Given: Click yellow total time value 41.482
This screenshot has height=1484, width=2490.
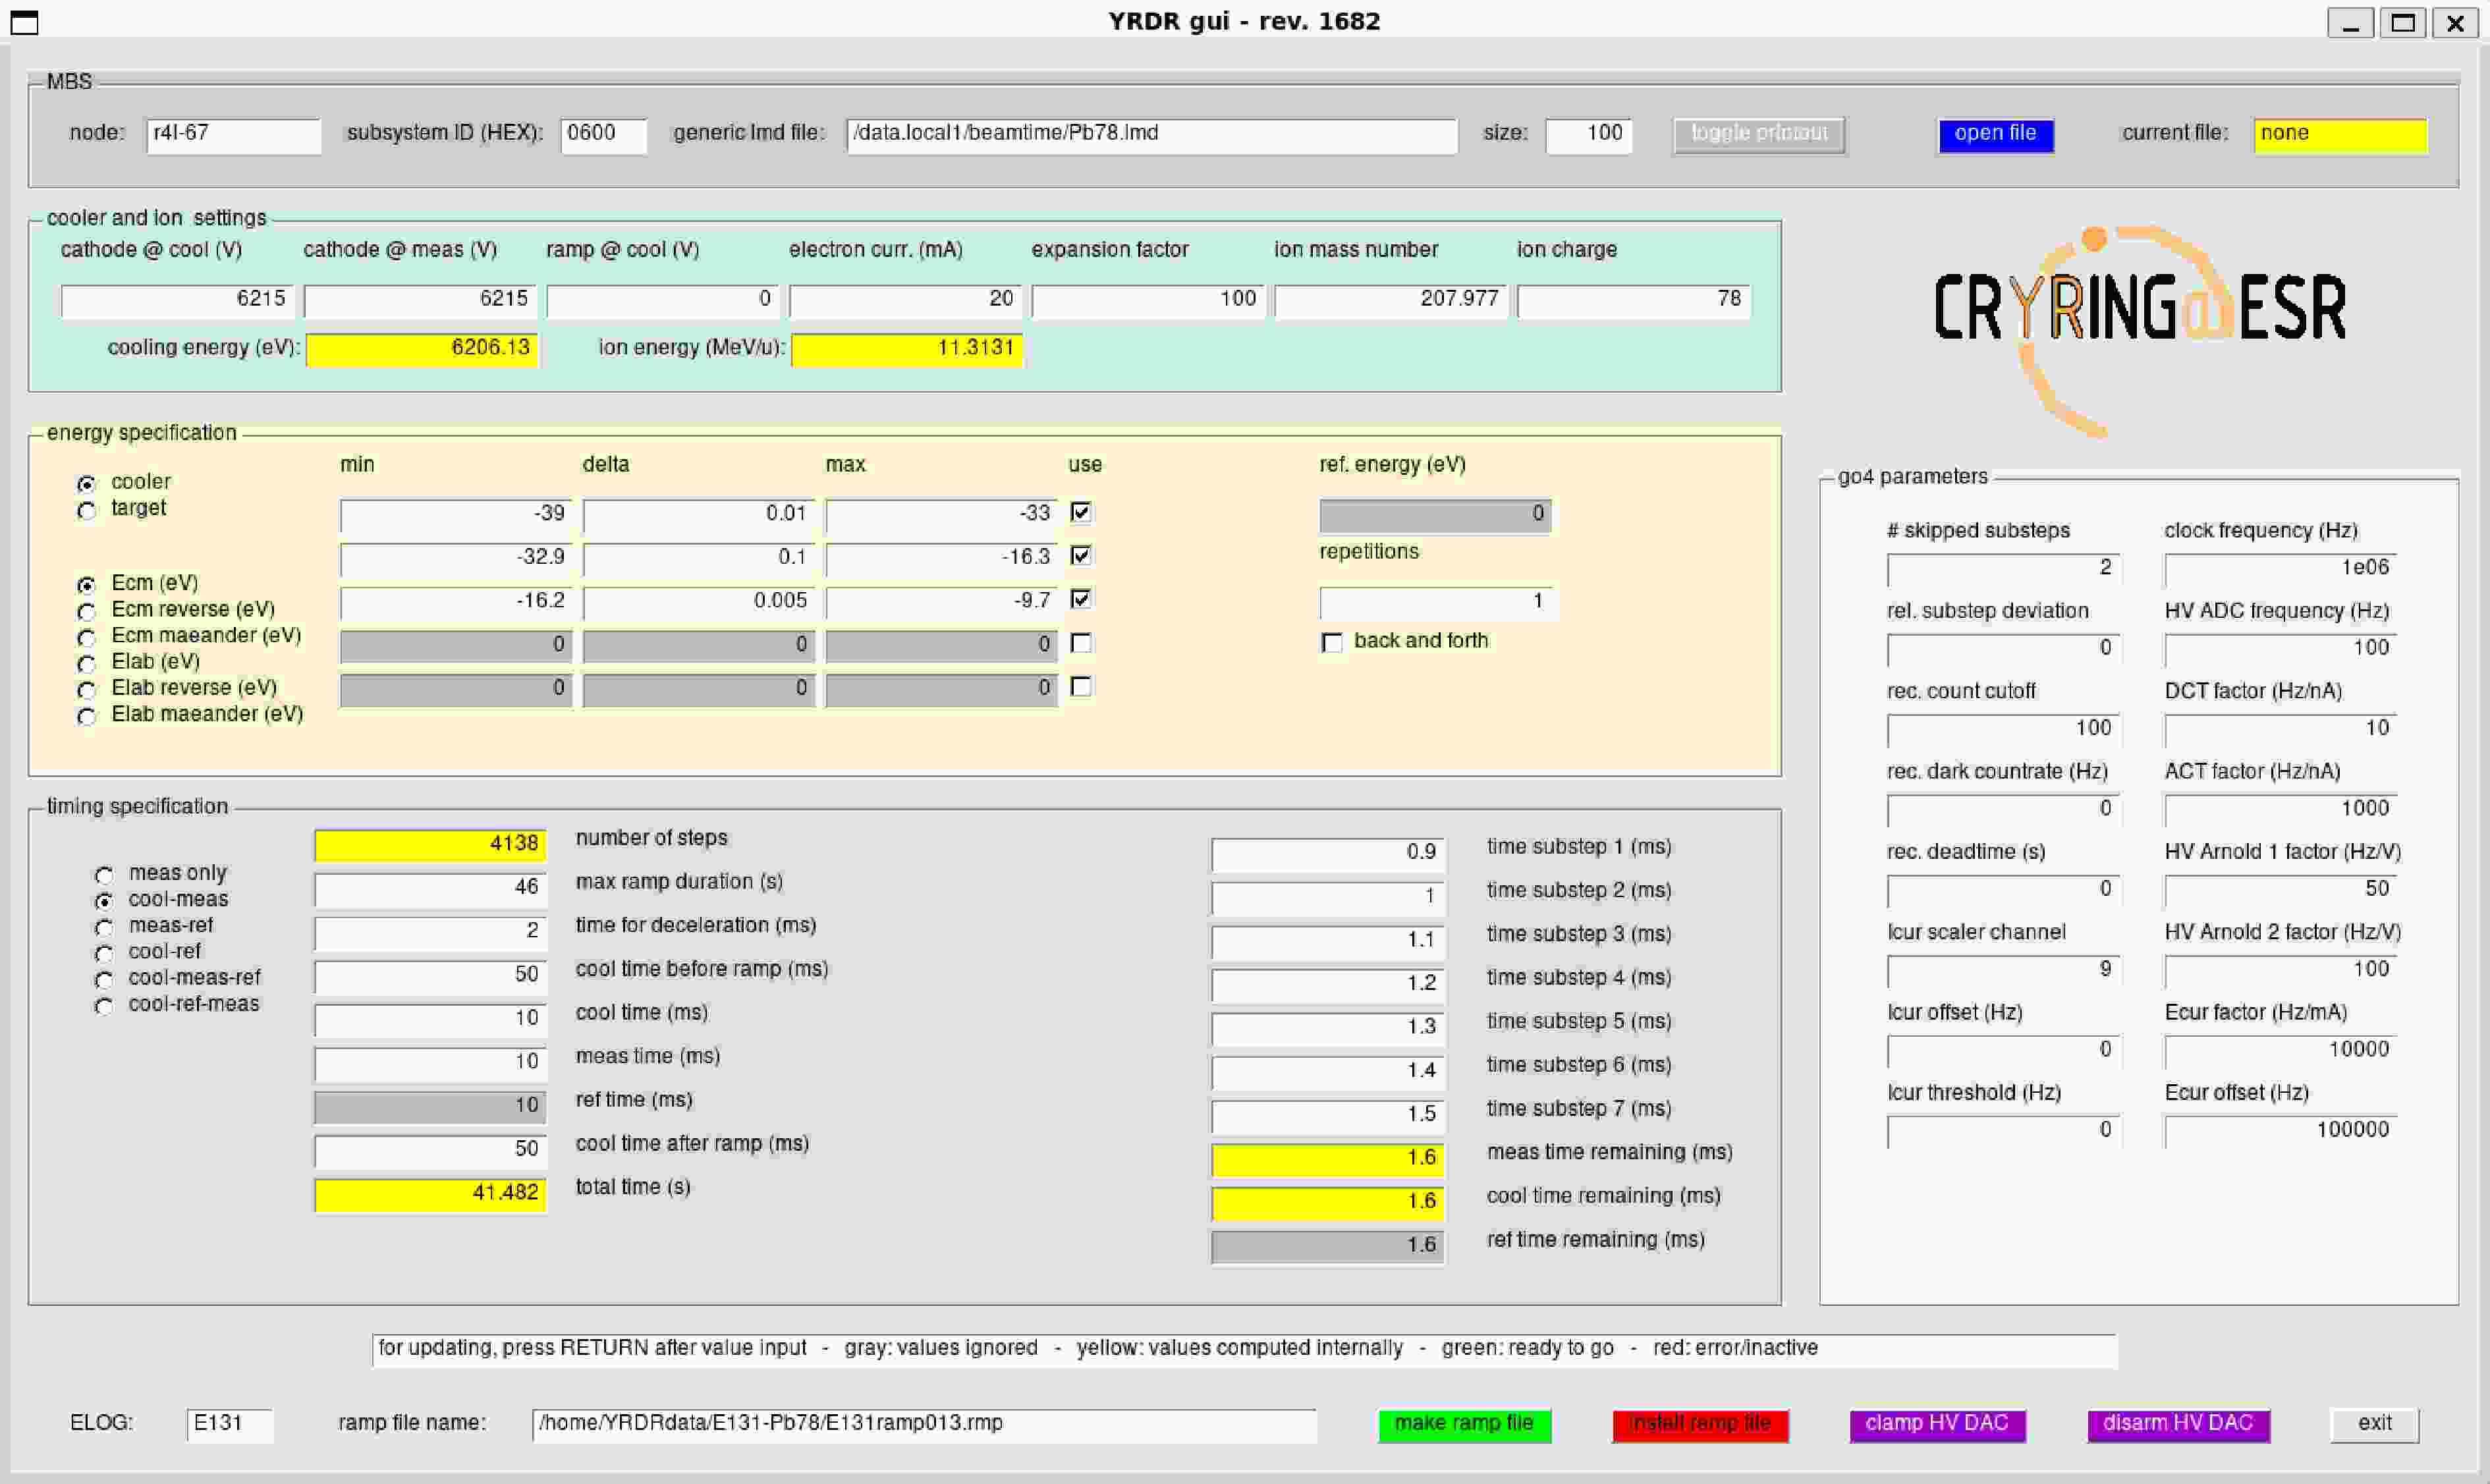Looking at the screenshot, I should coord(430,1195).
